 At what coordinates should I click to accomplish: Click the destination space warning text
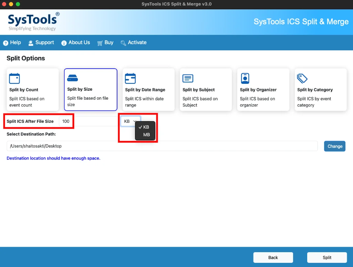53,158
